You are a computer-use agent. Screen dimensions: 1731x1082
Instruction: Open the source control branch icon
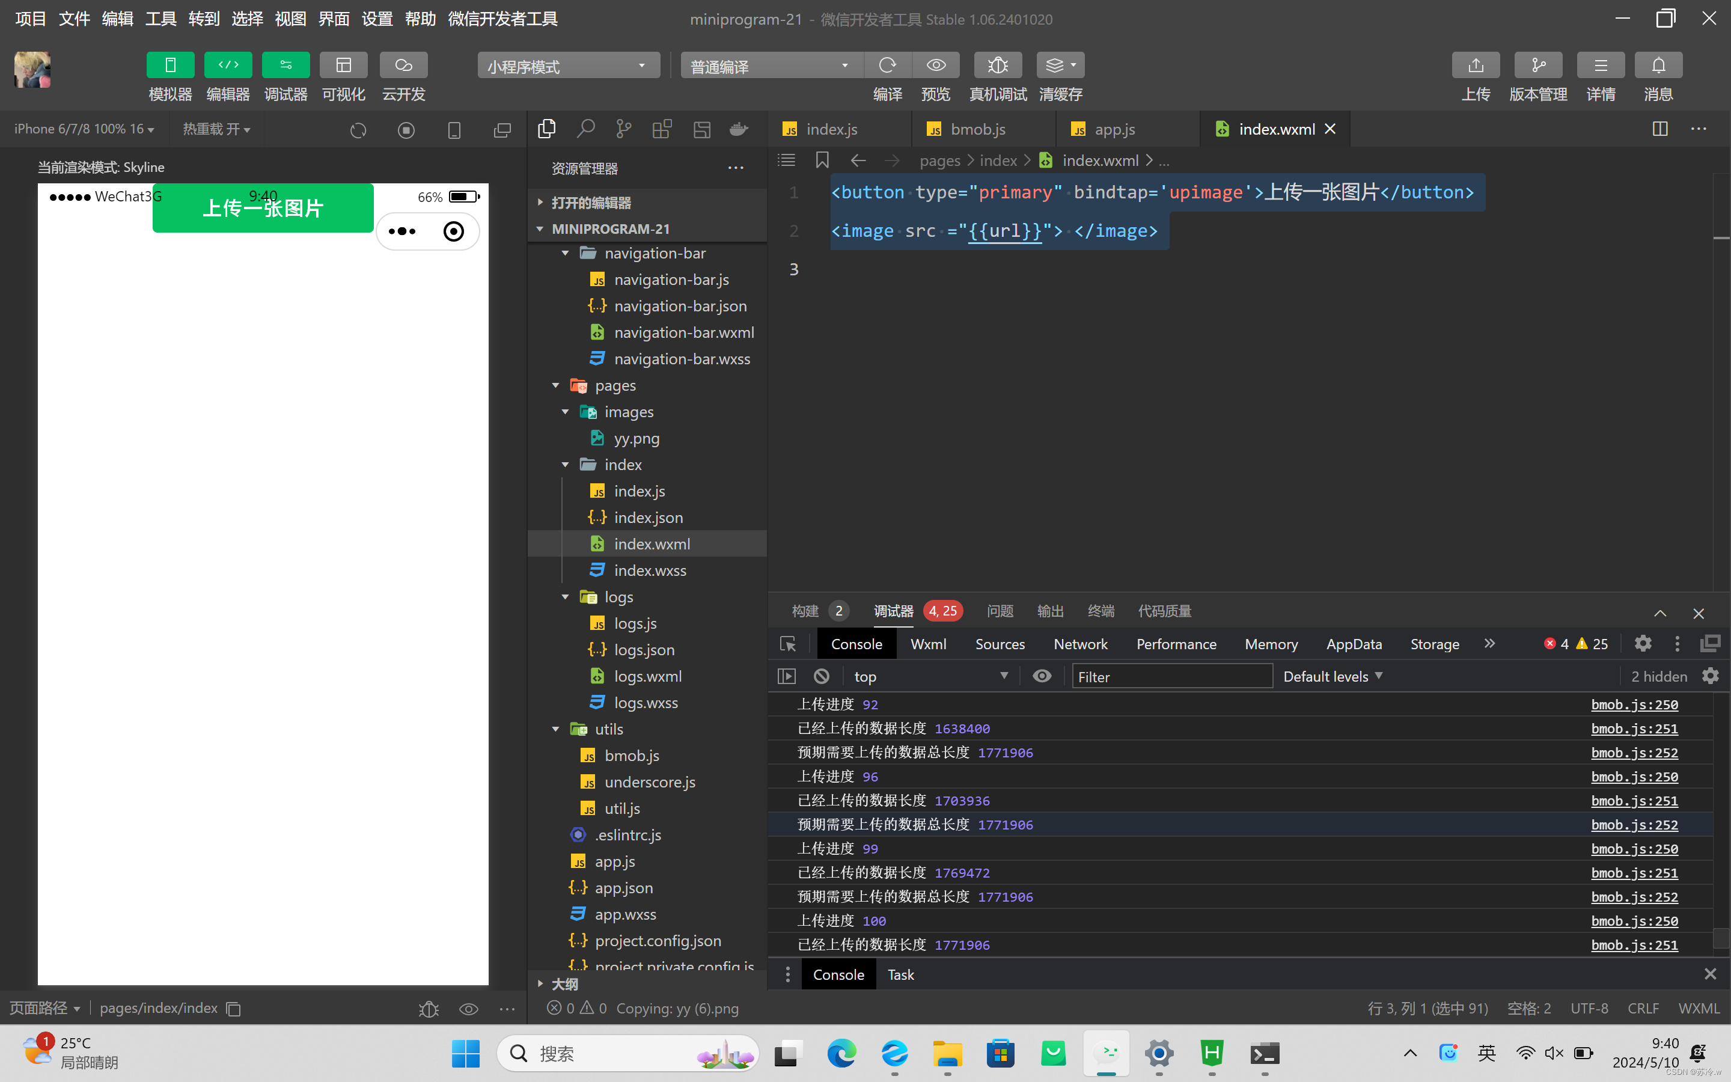pos(624,129)
